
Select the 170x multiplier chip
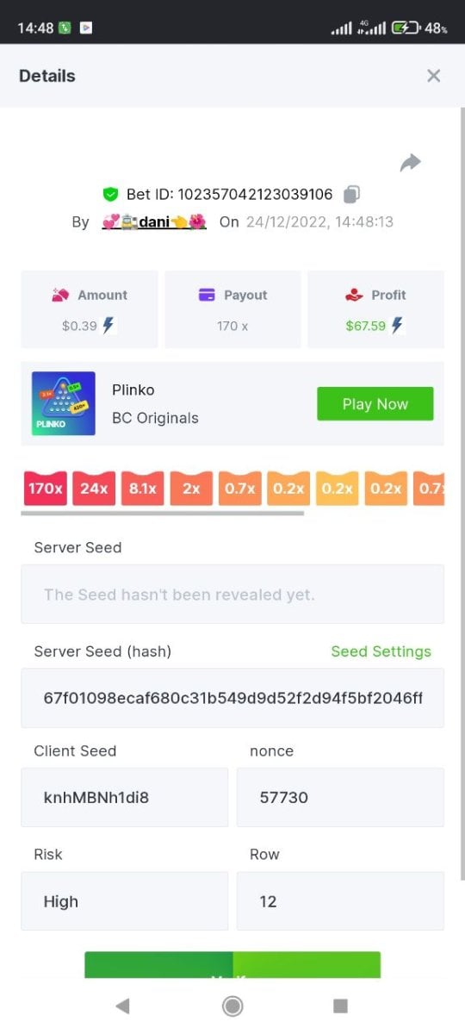click(x=46, y=489)
